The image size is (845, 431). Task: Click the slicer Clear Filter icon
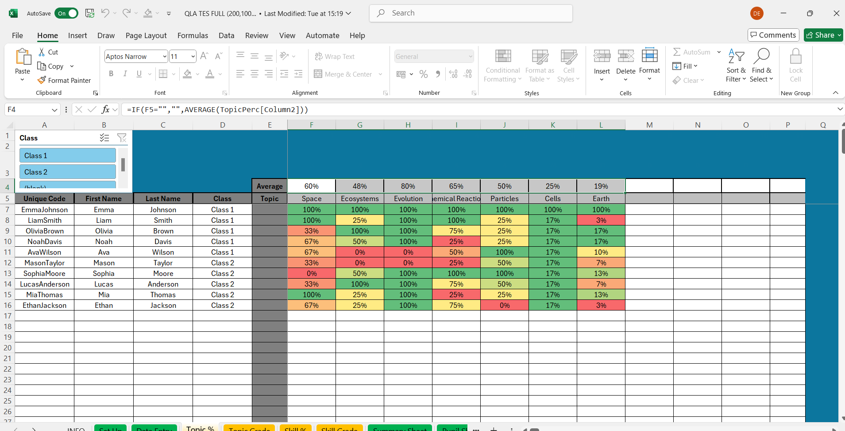(x=122, y=138)
